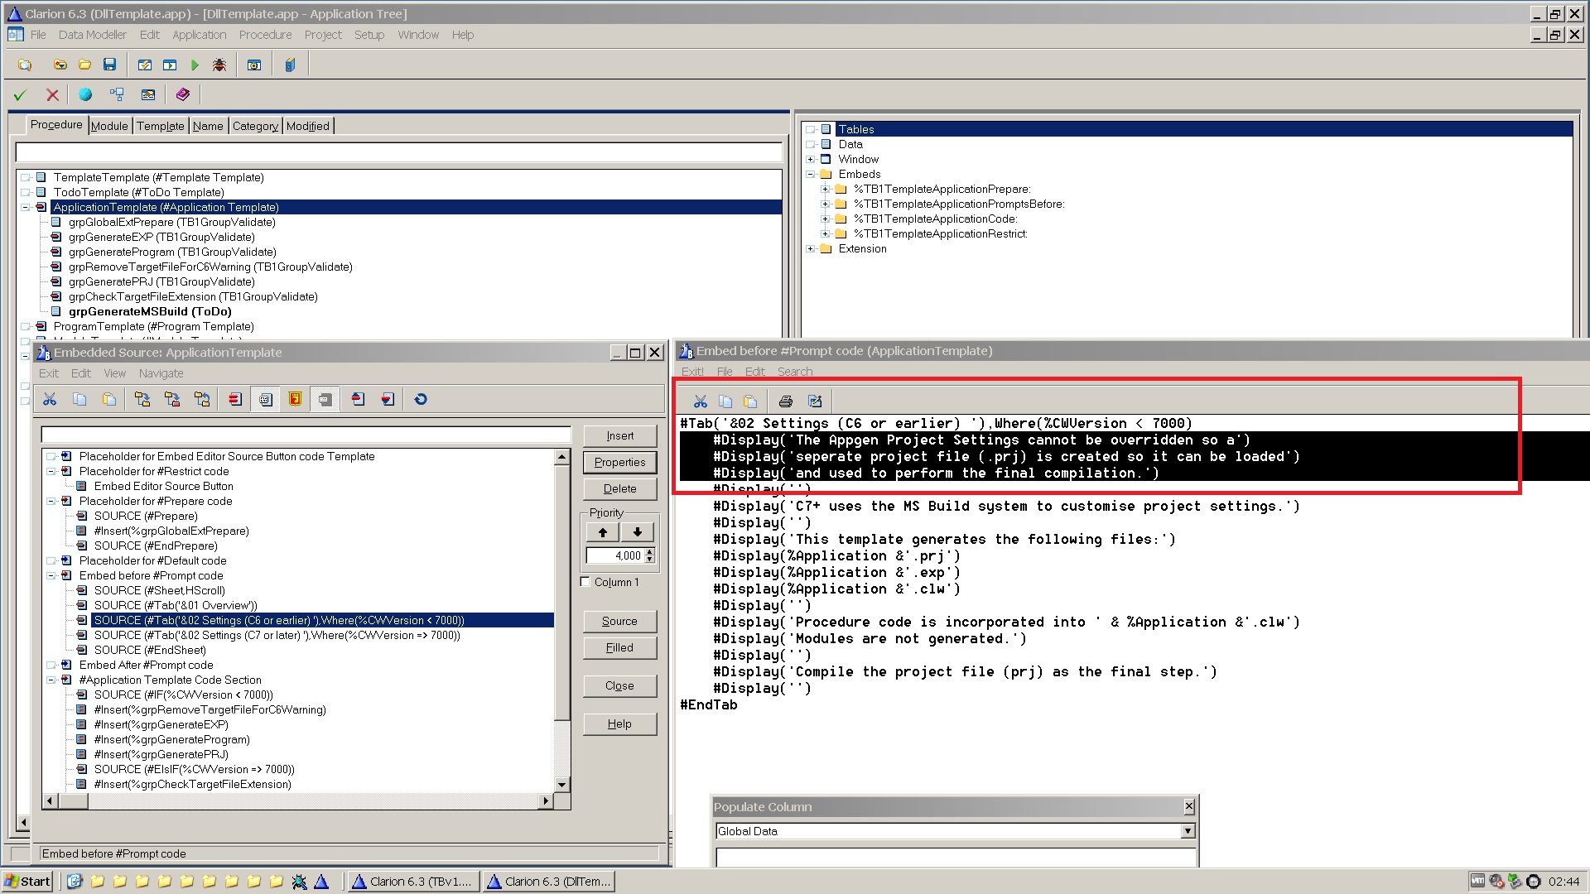Collapse the ApplicationTemplate tree node
Viewport: 1590px width, 894px height.
coord(26,208)
